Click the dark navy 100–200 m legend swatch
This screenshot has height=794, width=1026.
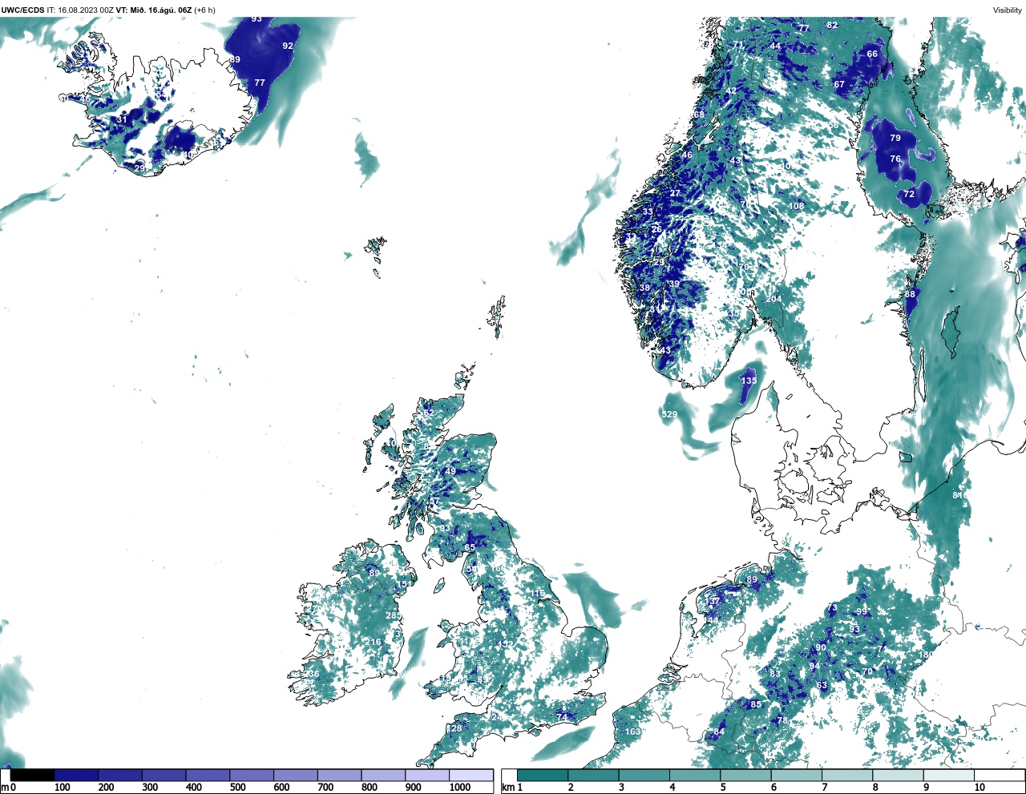pos(77,775)
